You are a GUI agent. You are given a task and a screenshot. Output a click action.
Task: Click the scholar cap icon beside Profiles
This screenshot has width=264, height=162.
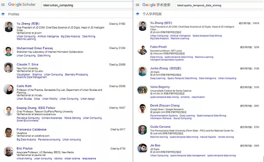click(3, 14)
